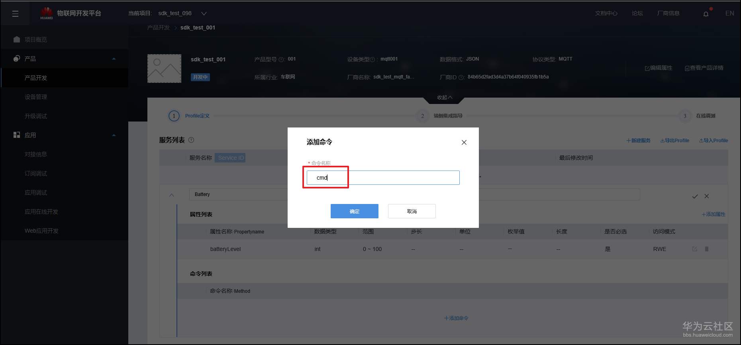Go to step 2 端侧集成指导

pos(439,116)
